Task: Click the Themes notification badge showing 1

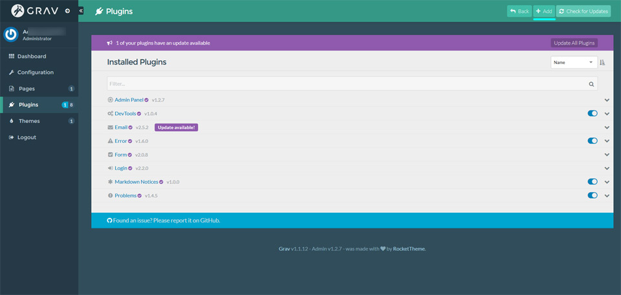Action: [71, 121]
